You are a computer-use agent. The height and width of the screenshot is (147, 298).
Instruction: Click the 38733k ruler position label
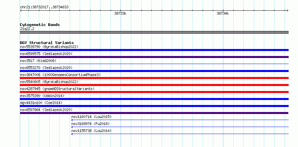coord(120,14)
